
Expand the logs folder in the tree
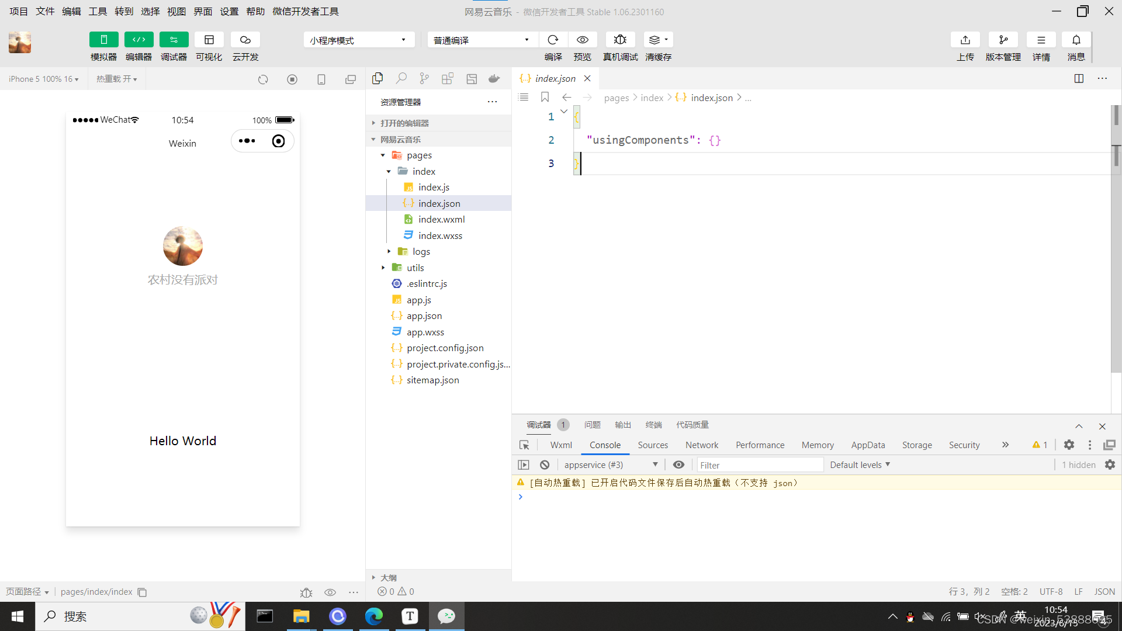[421, 251]
